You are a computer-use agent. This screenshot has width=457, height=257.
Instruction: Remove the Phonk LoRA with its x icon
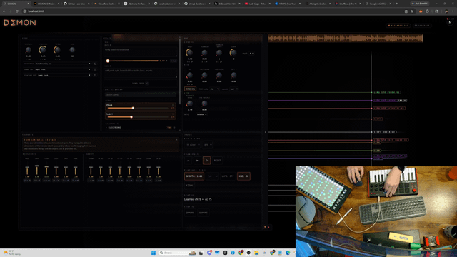click(x=173, y=105)
